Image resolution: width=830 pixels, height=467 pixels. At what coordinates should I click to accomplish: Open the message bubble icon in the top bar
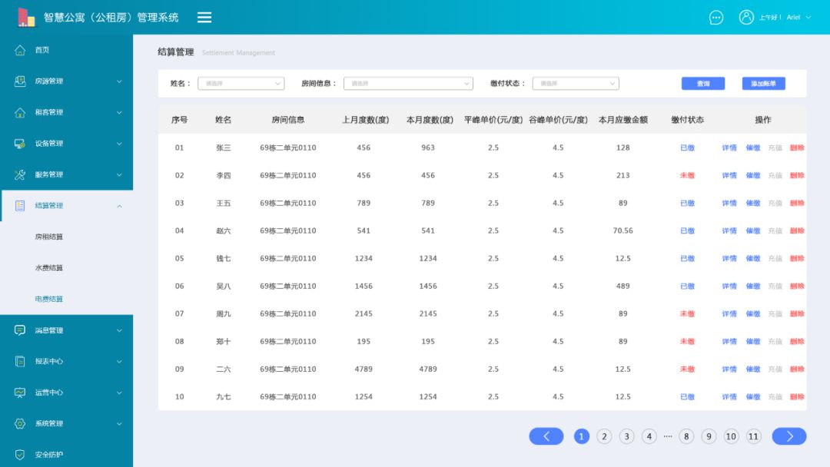pyautogui.click(x=715, y=17)
